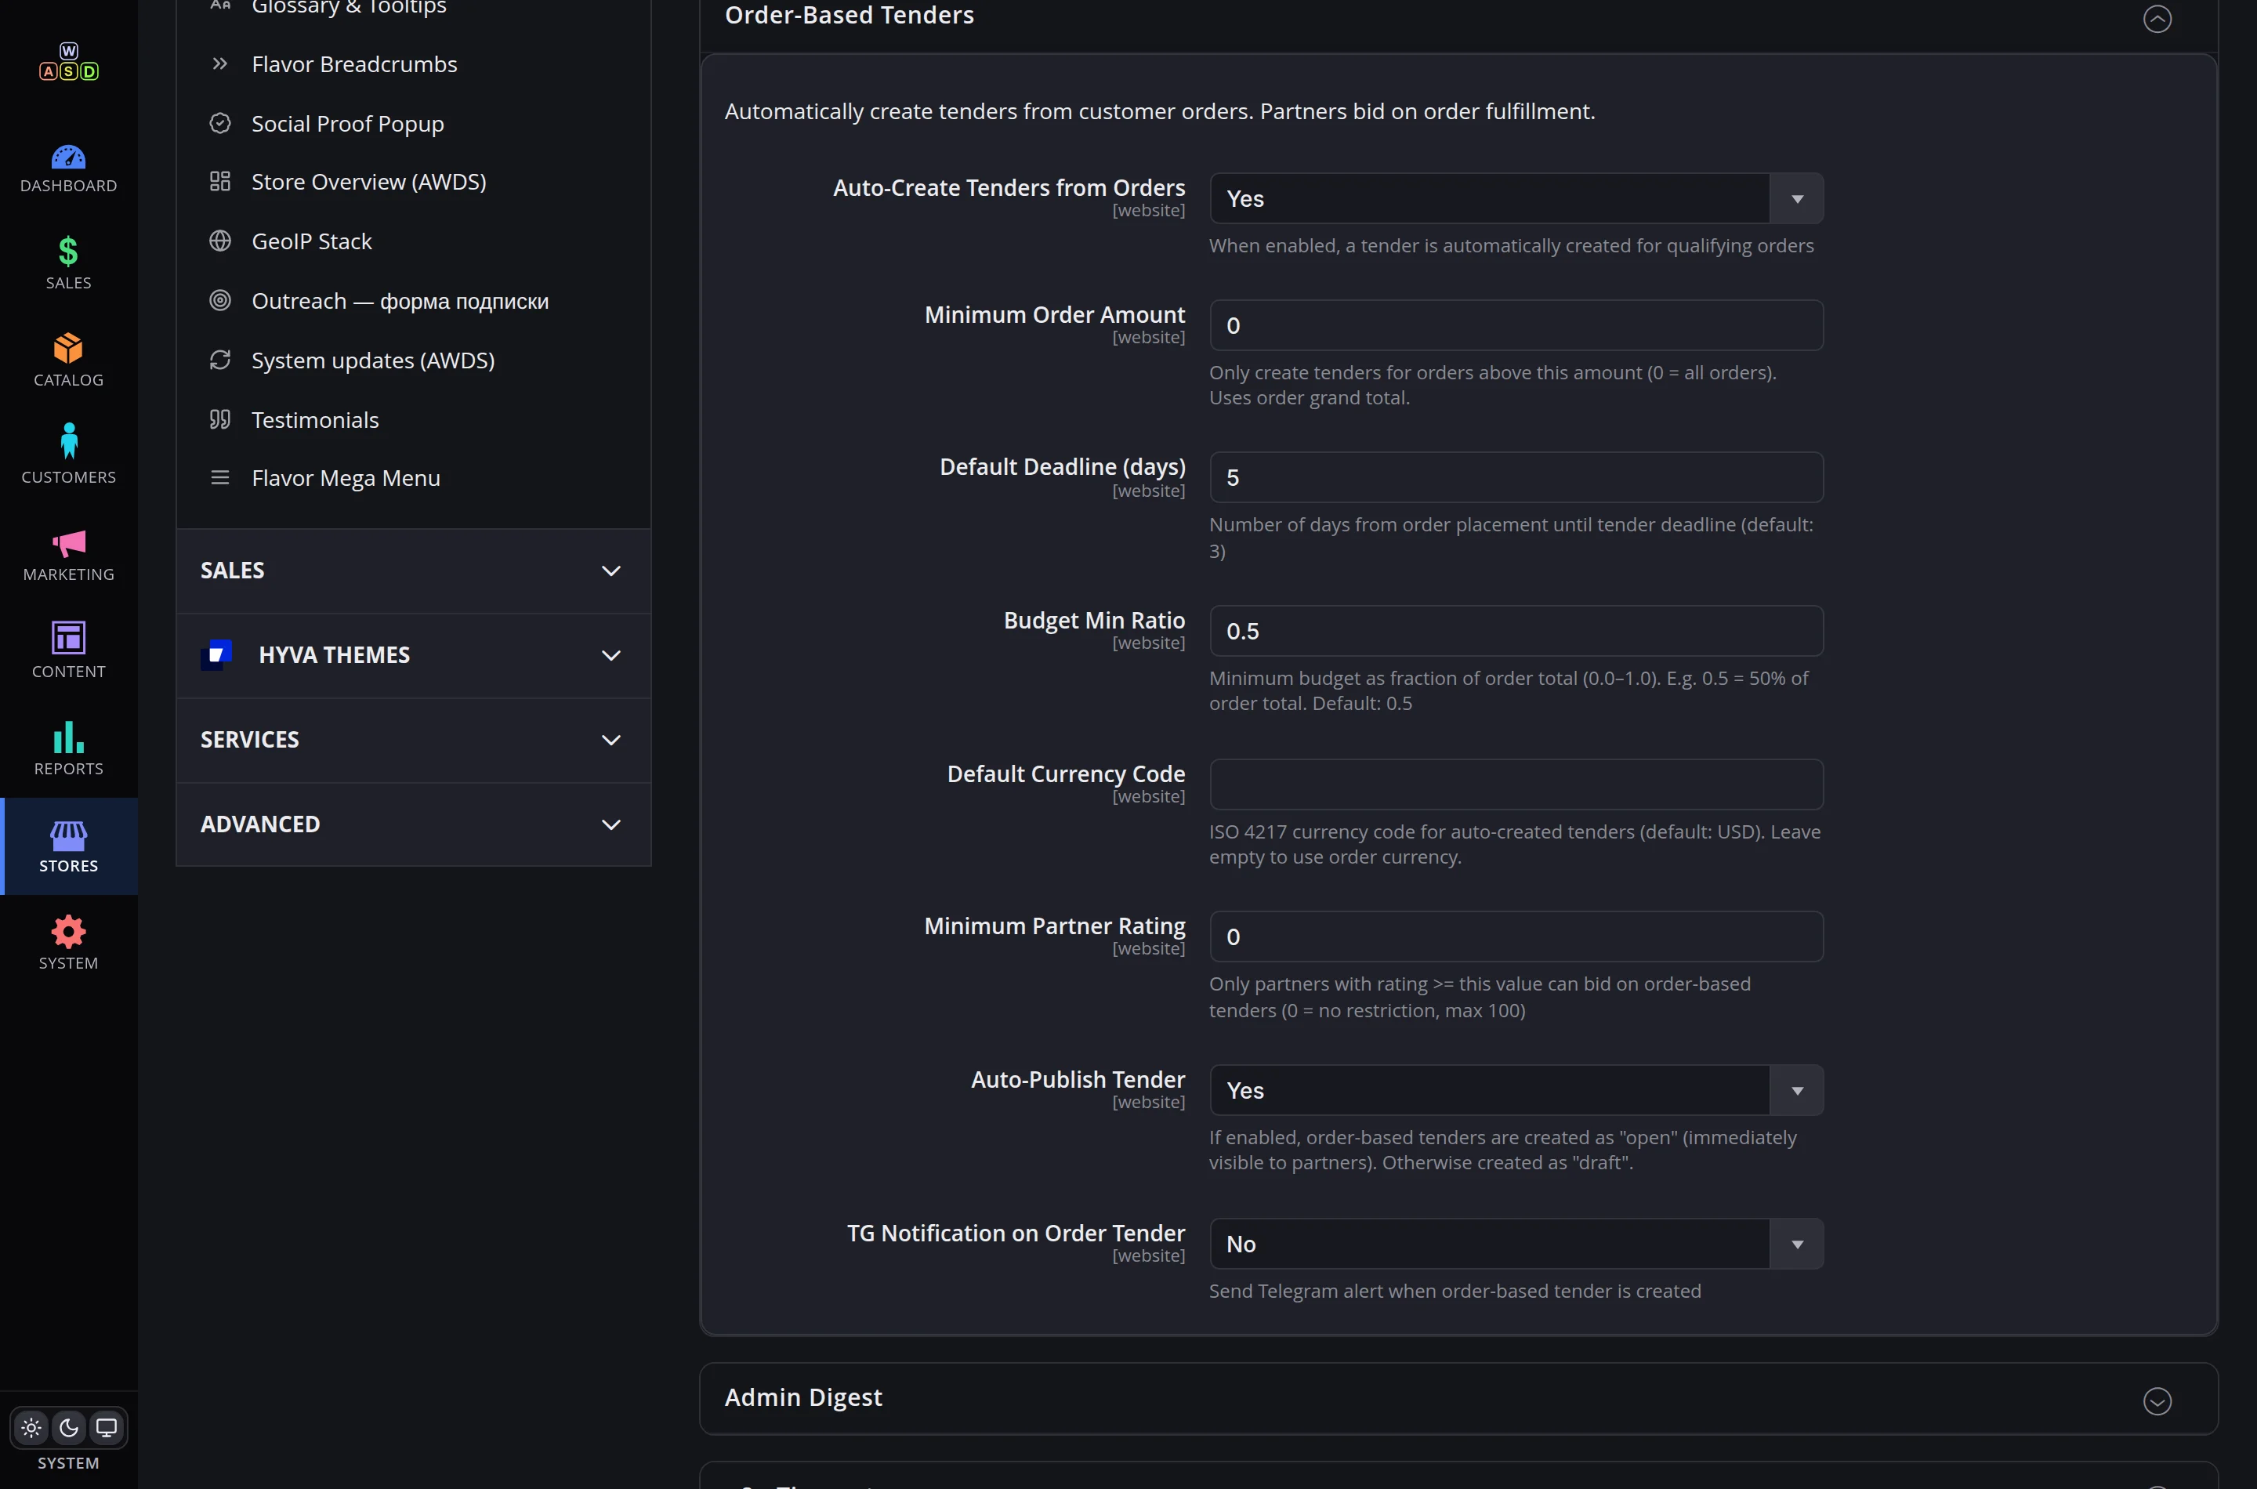The image size is (2257, 1489).
Task: Open TG Notification on Order Tender dropdown
Action: (1516, 1244)
